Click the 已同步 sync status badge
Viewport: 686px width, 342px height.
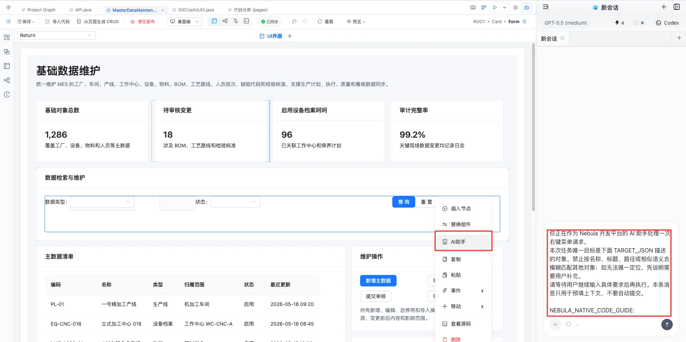tap(270, 21)
